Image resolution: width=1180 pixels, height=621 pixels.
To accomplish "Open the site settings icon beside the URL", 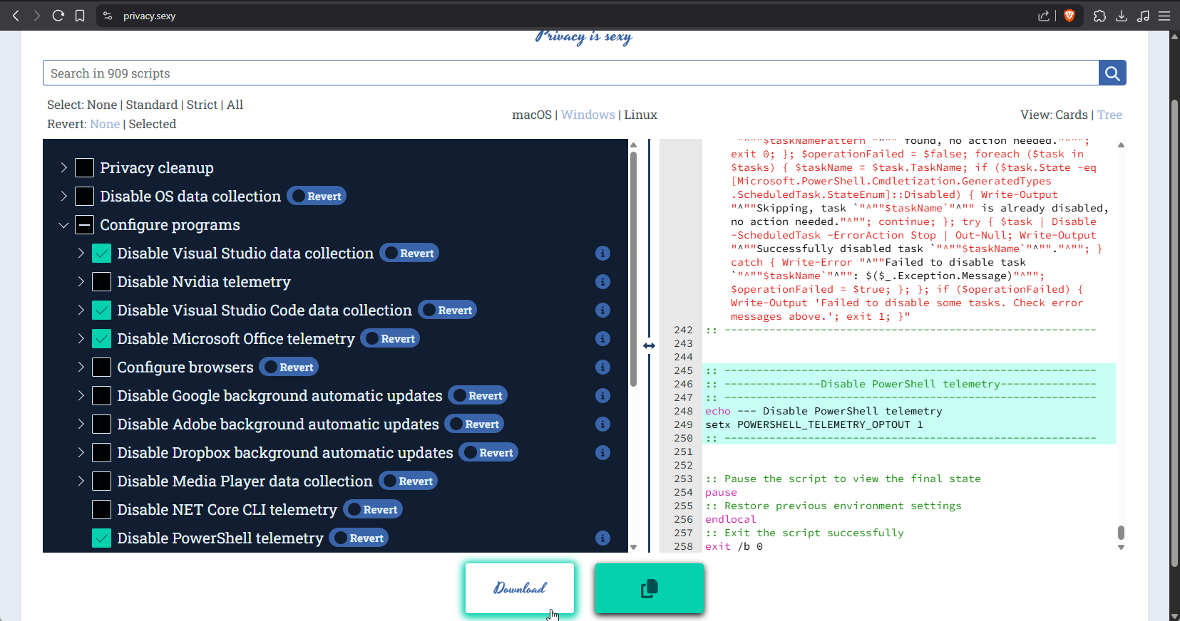I will (x=108, y=16).
